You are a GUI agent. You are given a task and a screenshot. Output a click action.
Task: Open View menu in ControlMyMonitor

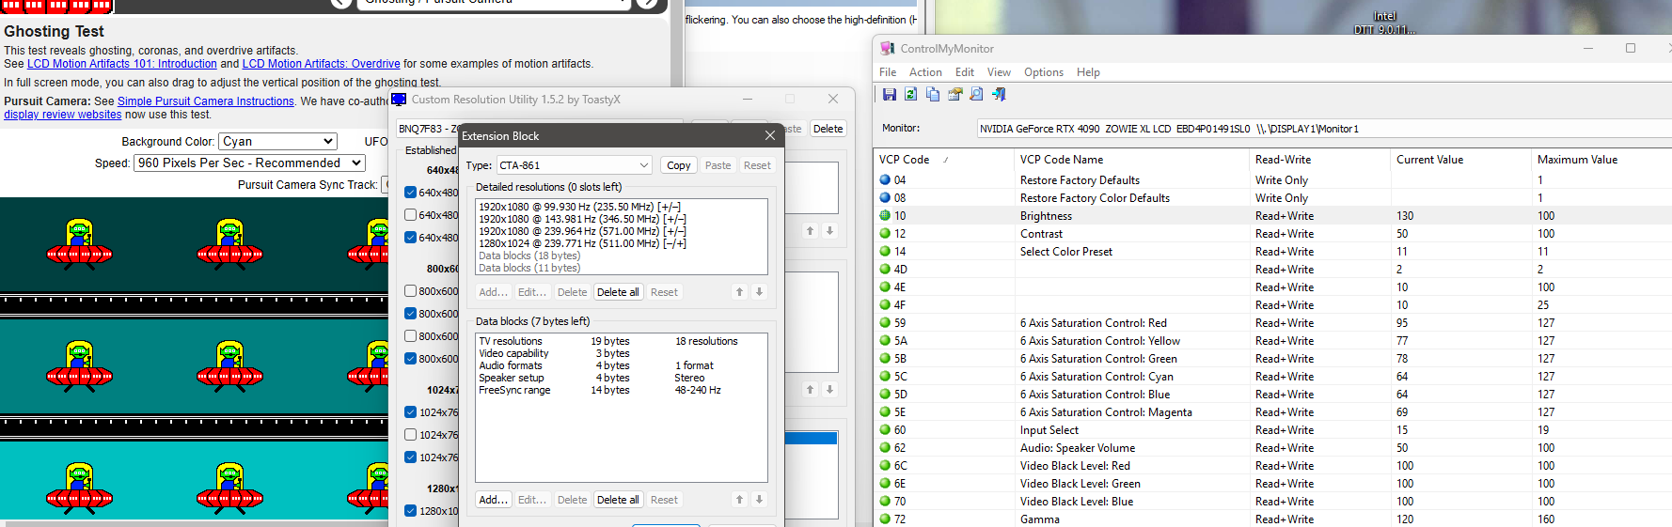click(999, 72)
